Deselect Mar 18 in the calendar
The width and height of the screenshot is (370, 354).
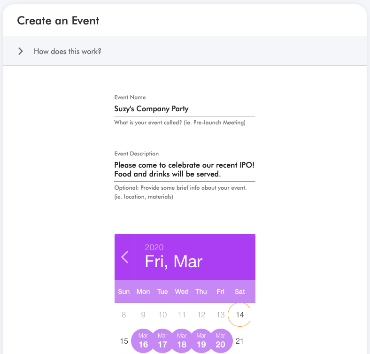[x=182, y=341]
